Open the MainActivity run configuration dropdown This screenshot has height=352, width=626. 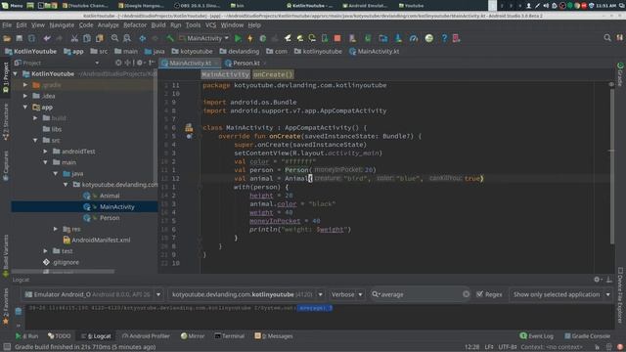tap(204, 38)
